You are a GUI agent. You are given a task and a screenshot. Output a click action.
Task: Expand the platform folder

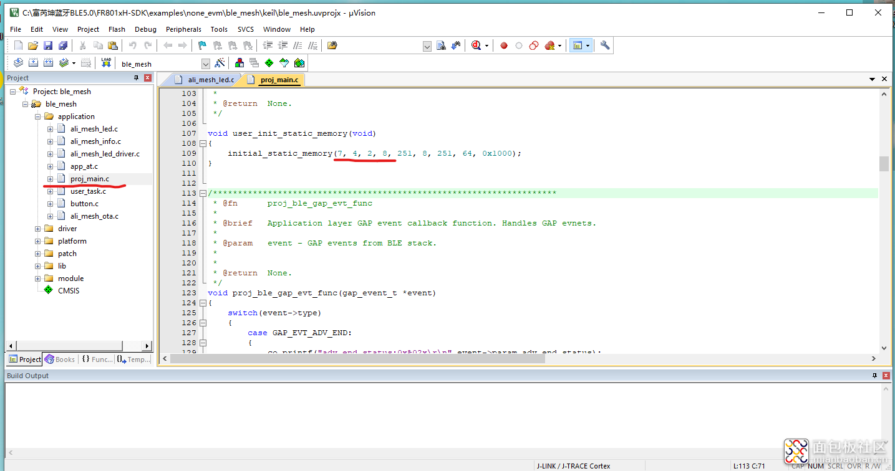tap(37, 241)
